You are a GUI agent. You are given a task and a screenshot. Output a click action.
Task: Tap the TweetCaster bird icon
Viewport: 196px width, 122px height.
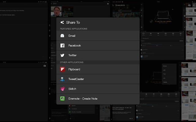(62, 79)
